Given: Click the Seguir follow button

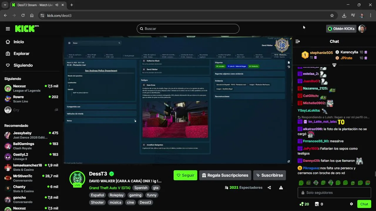Looking at the screenshot, I should [x=185, y=175].
